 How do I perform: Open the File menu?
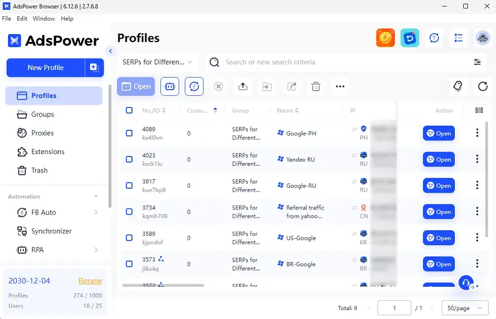click(6, 19)
